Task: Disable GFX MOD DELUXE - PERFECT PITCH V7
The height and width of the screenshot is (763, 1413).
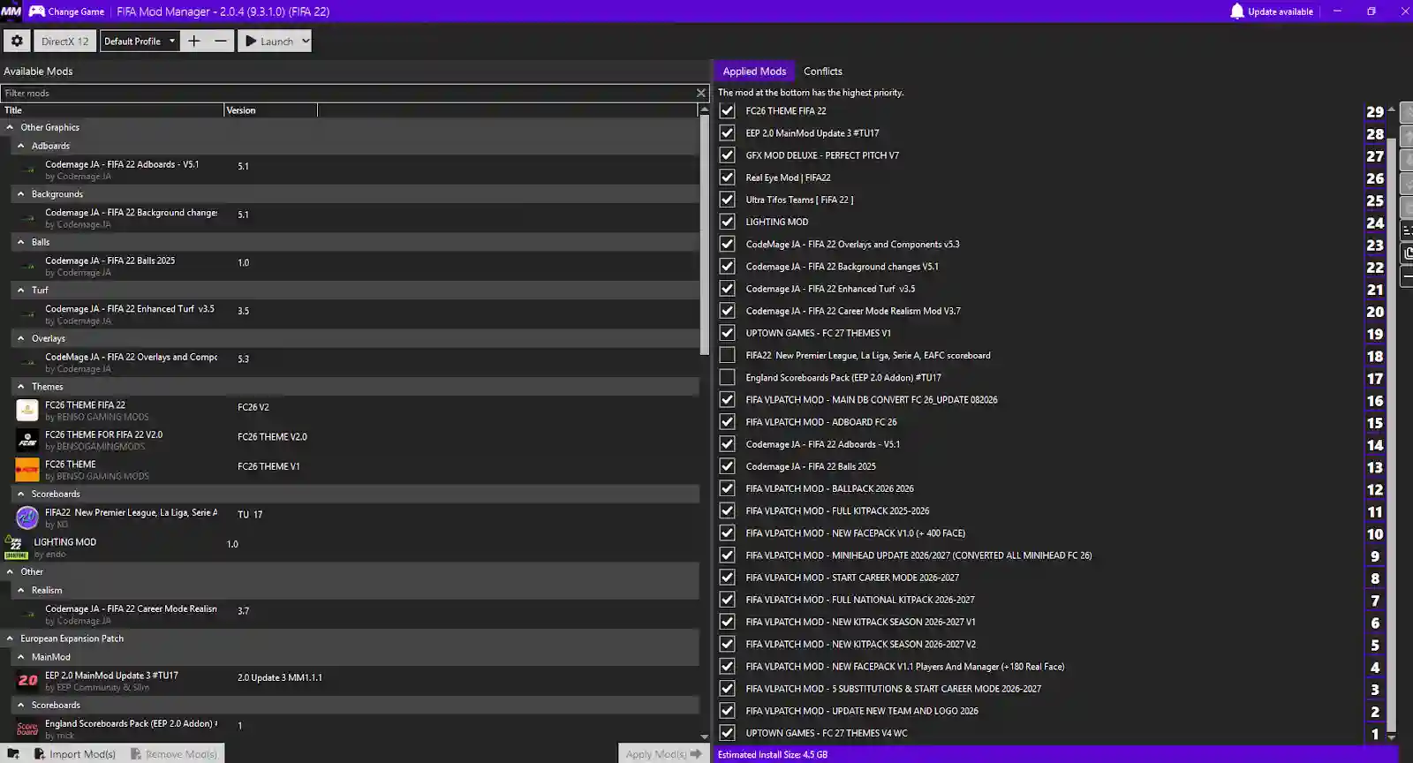Action: click(x=727, y=155)
